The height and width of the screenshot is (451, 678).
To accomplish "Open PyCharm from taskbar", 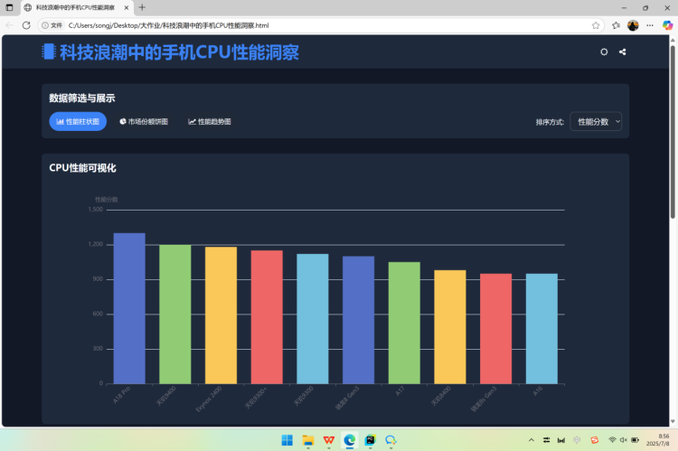I will [370, 440].
